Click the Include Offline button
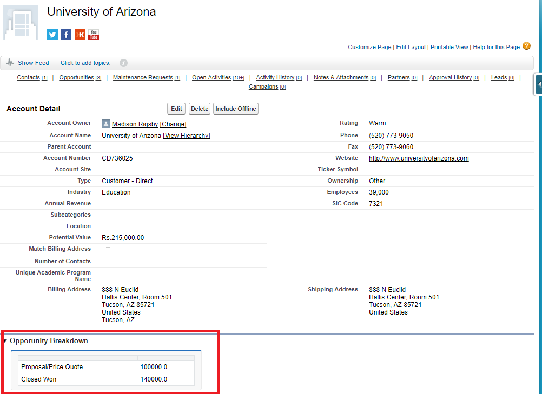Screen dimensions: 542x394 click(236, 109)
